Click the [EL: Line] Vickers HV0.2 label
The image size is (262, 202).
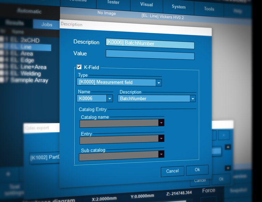pos(163,16)
